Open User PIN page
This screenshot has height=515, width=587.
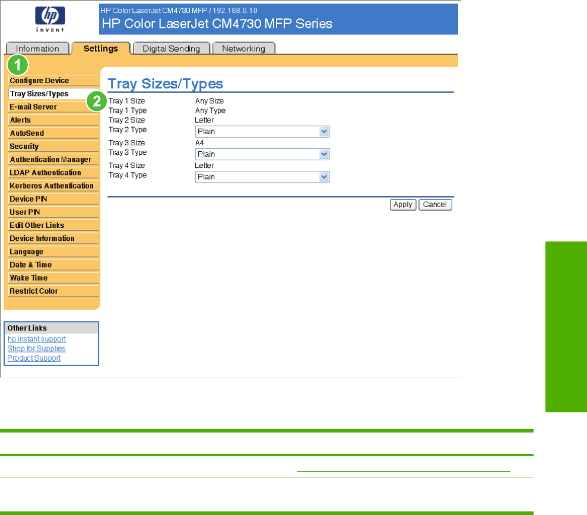coord(53,212)
